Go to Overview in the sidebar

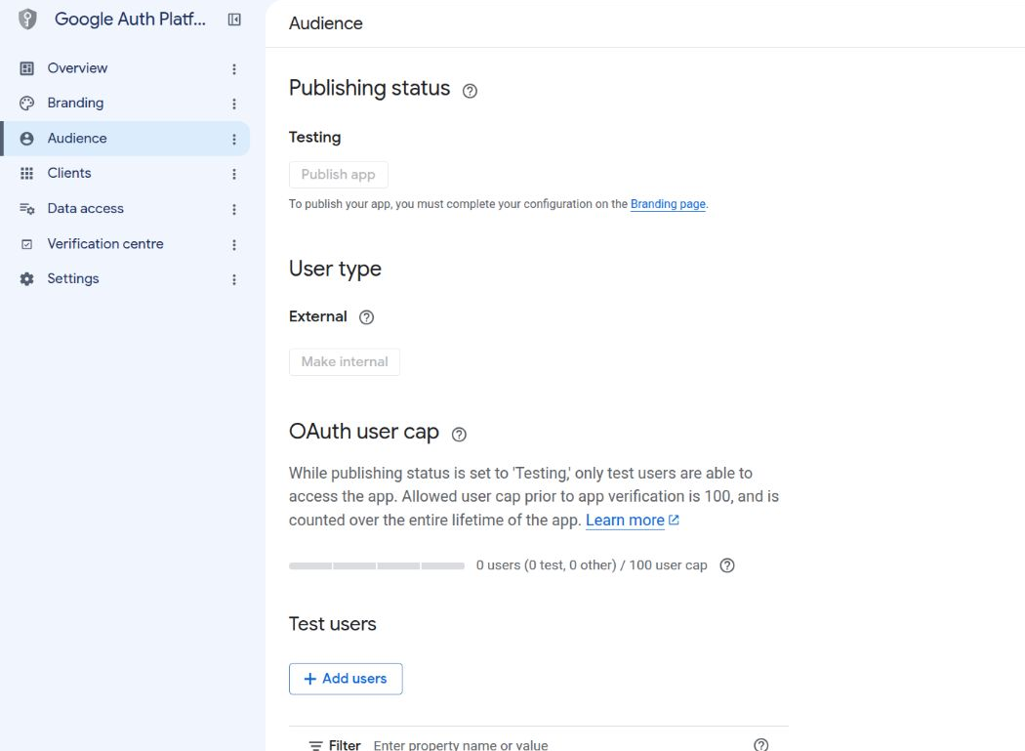tap(77, 68)
